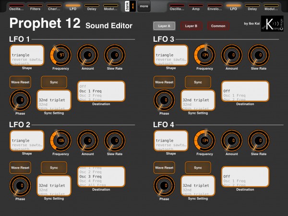Click the LFO 4 Frequency knob
The width and height of the screenshot is (288, 216).
204,141
